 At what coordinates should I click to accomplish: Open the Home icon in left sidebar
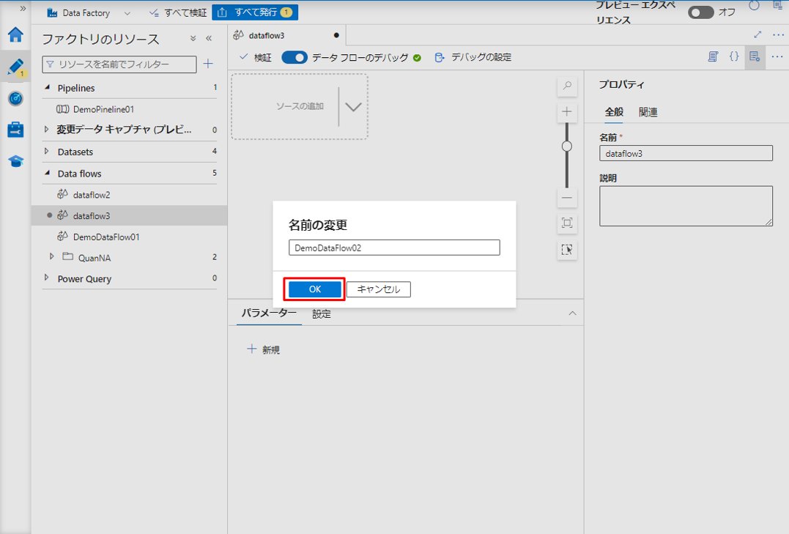pos(15,34)
